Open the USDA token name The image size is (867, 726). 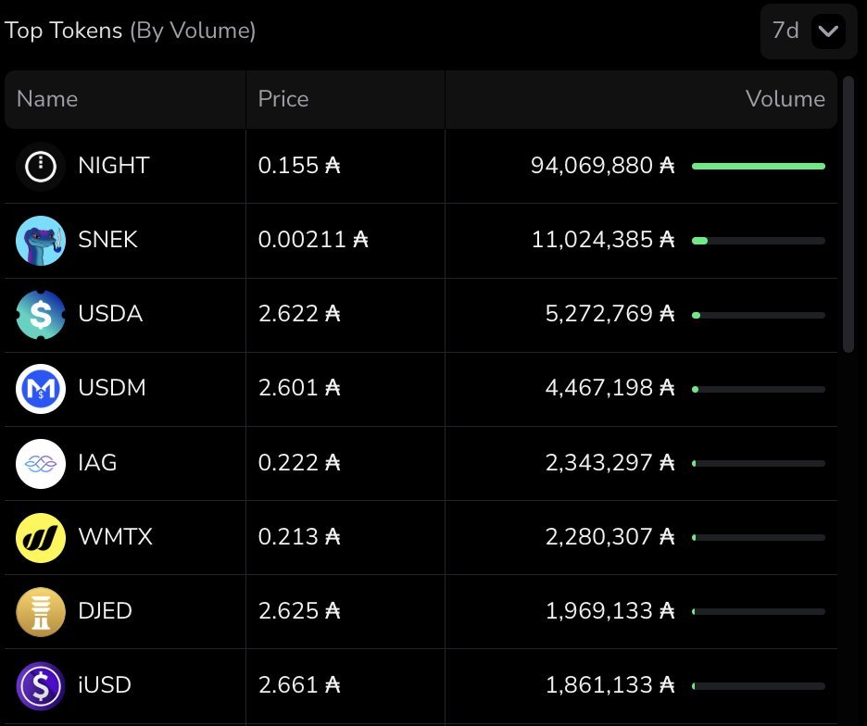click(110, 314)
